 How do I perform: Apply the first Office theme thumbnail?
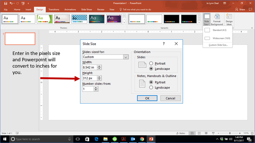point(10,19)
